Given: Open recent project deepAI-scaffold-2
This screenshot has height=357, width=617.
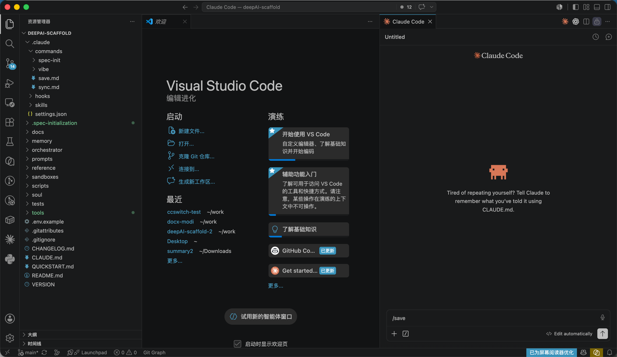Looking at the screenshot, I should (x=190, y=231).
